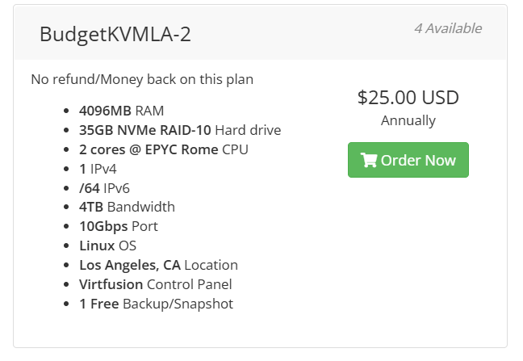
Task: Click the 4 Available stock label
Action: point(447,28)
